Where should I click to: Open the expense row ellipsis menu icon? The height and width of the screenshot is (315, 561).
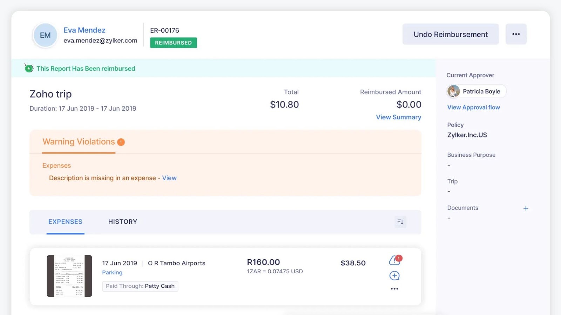click(x=394, y=288)
